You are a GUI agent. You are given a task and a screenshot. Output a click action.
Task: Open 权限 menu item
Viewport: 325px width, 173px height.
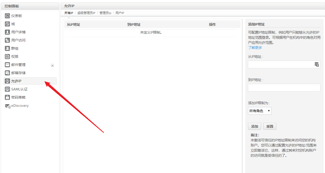[15, 57]
